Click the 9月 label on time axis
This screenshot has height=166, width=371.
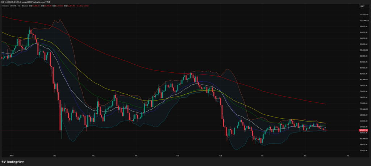point(348,156)
